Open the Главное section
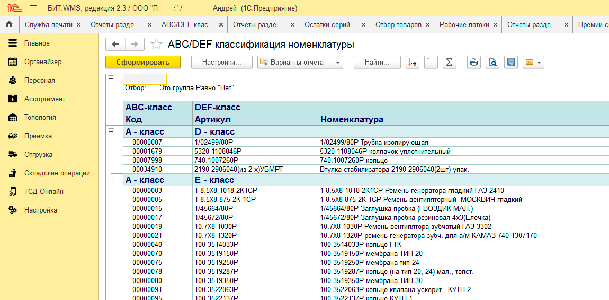Screen dimensions: 609x300 [37, 43]
